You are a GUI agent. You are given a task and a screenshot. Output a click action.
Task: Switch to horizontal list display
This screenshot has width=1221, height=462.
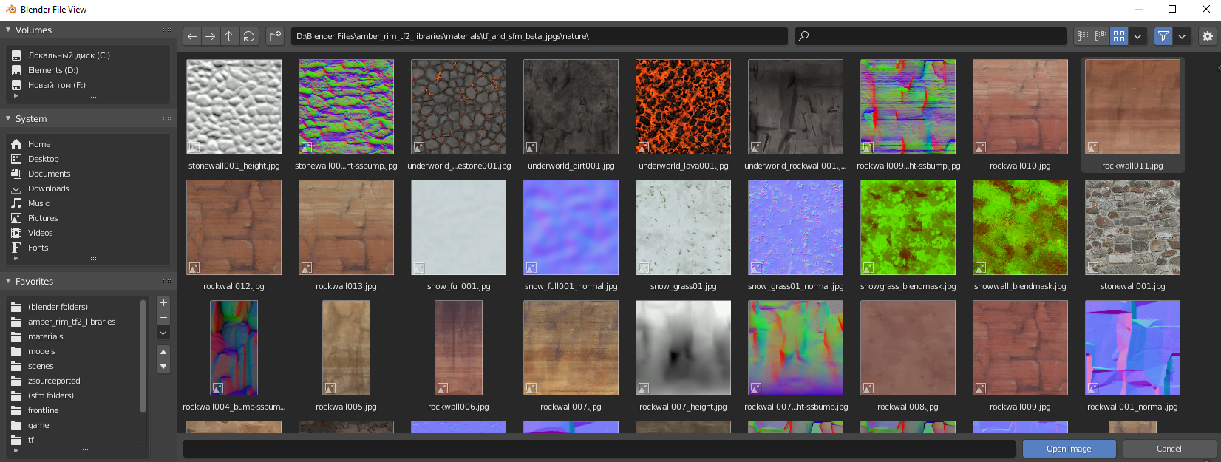pyautogui.click(x=1101, y=36)
